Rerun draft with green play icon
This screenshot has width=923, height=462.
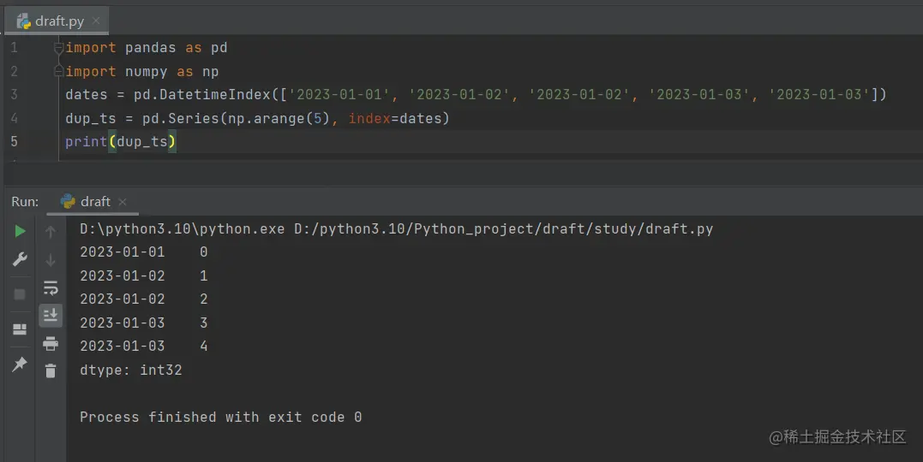click(20, 231)
